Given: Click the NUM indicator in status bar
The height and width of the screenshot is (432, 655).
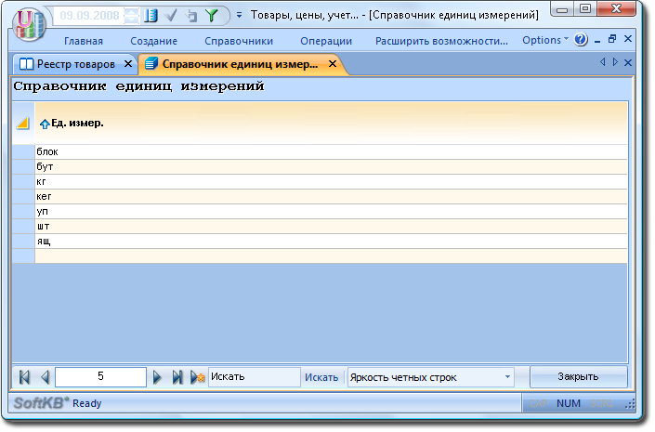Looking at the screenshot, I should tap(569, 403).
